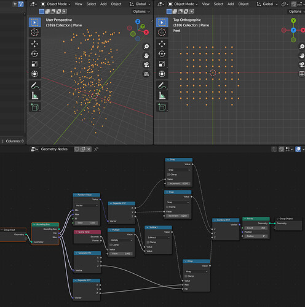Open the Add menu in the User Perspective viewport
The image size is (305, 307).
(x=103, y=4)
